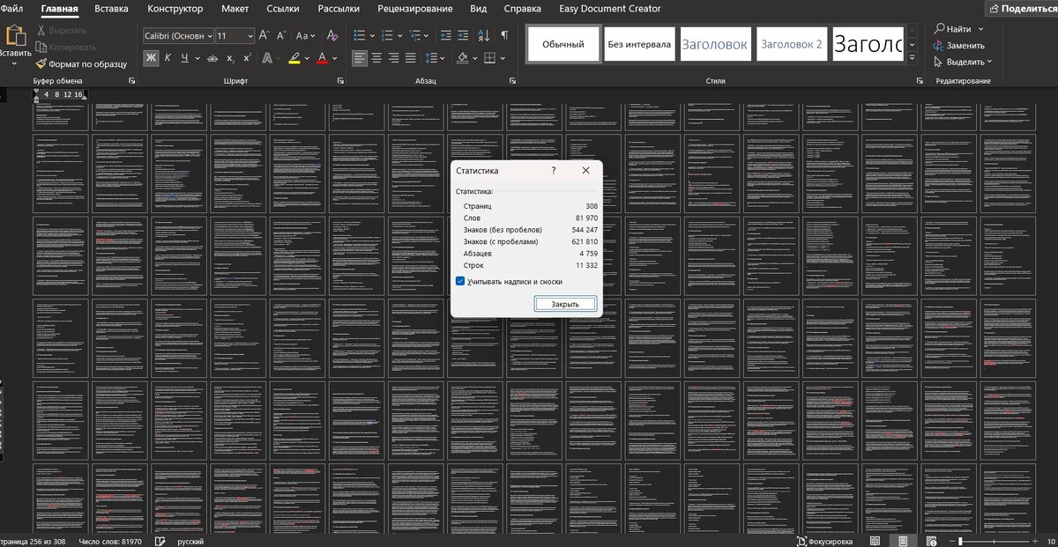Screen dimensions: 1058x547
Task: Apply italic formatting (К)
Action: 168,58
